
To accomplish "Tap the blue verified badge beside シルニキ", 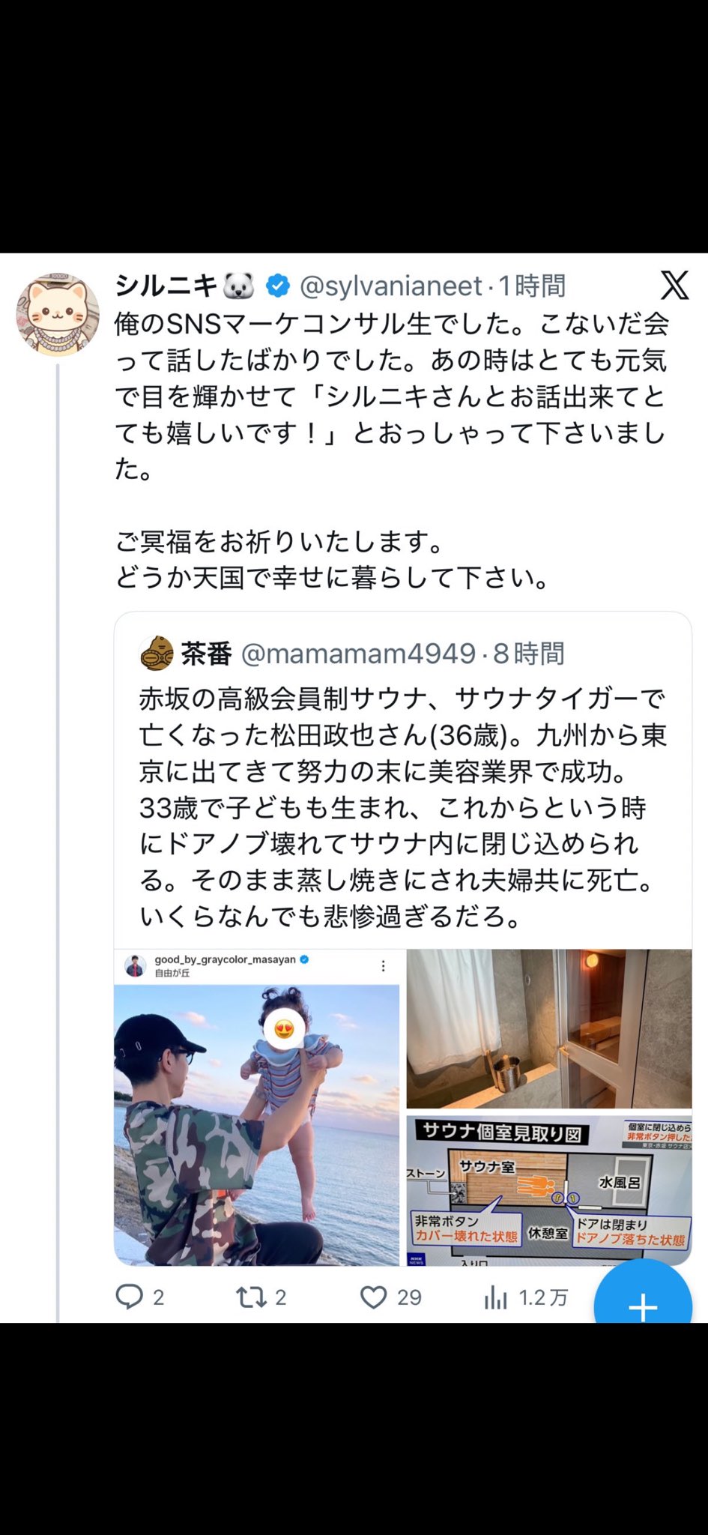I will pos(278,286).
